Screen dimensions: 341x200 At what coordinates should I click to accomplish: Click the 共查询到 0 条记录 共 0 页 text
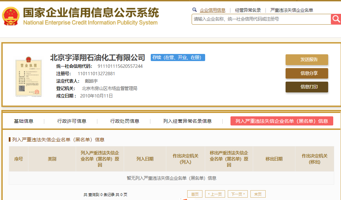click(105, 195)
